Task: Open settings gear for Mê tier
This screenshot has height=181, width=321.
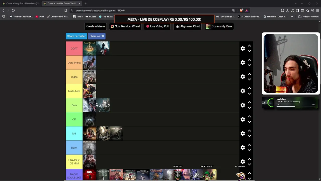Action: point(243,133)
